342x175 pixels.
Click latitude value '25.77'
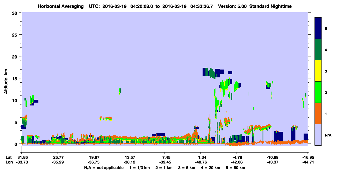[x=57, y=157]
